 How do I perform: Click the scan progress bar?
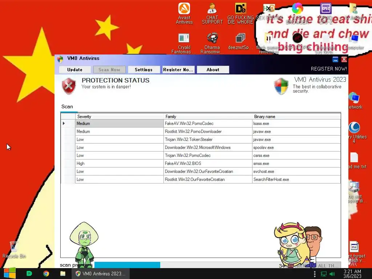[x=186, y=265]
